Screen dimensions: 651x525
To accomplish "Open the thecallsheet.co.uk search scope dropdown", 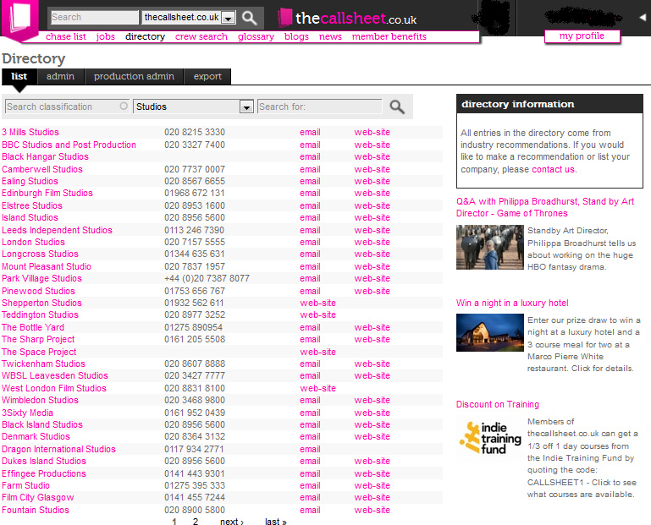I will tap(228, 18).
